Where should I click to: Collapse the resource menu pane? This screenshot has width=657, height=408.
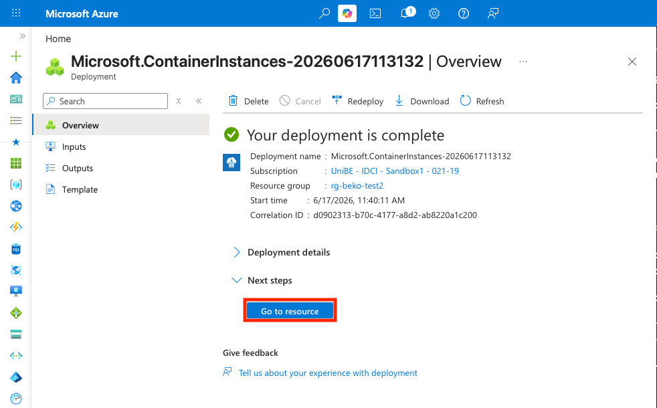pyautogui.click(x=199, y=101)
